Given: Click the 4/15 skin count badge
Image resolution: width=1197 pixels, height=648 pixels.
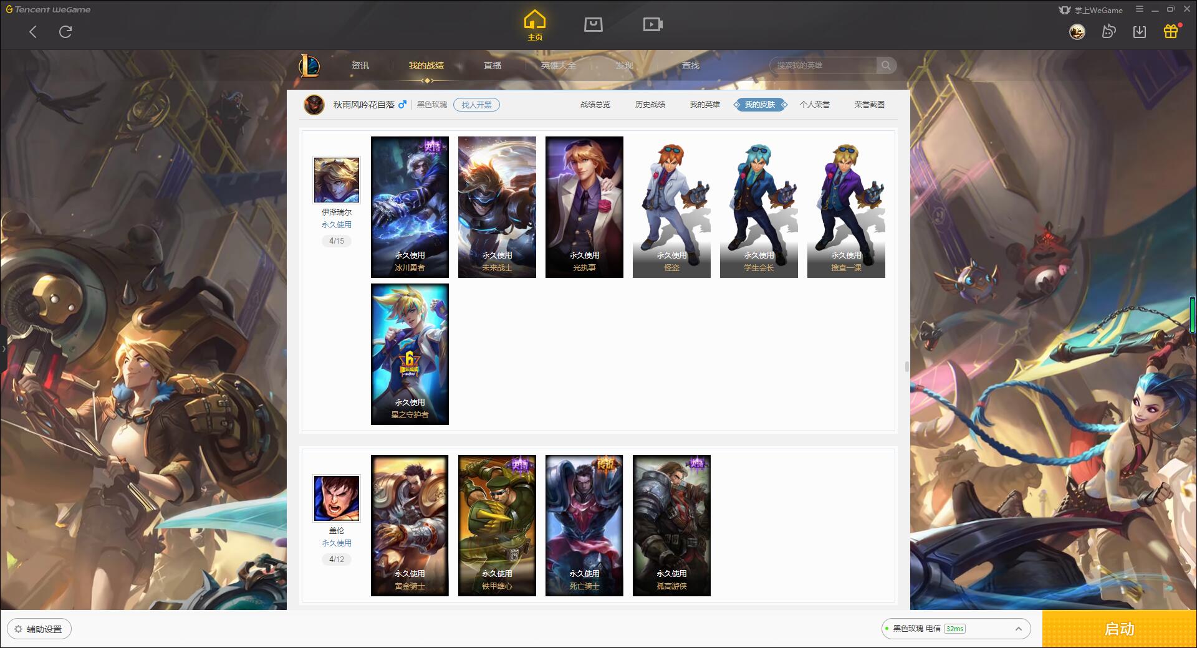Looking at the screenshot, I should [337, 241].
